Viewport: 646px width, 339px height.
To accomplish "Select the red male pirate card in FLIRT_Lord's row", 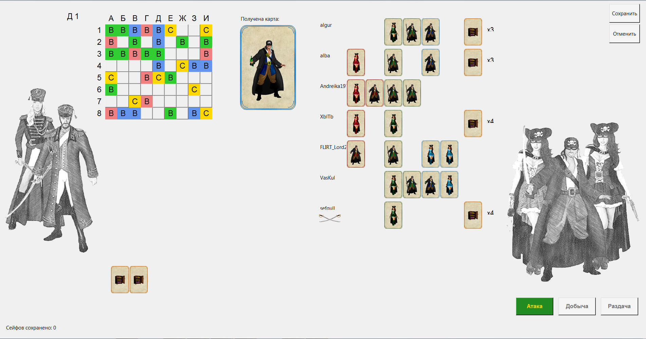I will 356,154.
